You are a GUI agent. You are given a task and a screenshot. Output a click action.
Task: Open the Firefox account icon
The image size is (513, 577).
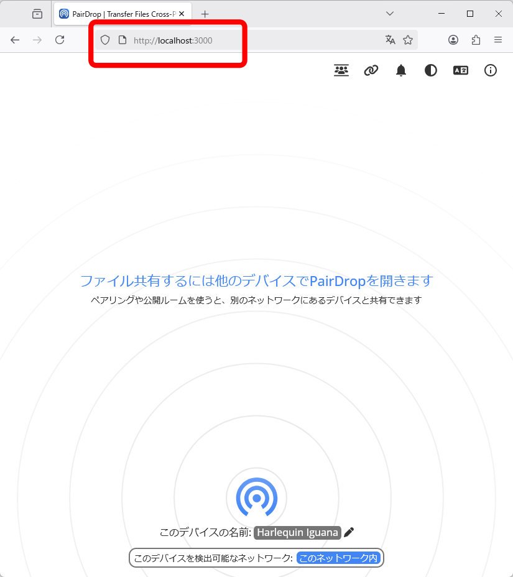tap(453, 40)
